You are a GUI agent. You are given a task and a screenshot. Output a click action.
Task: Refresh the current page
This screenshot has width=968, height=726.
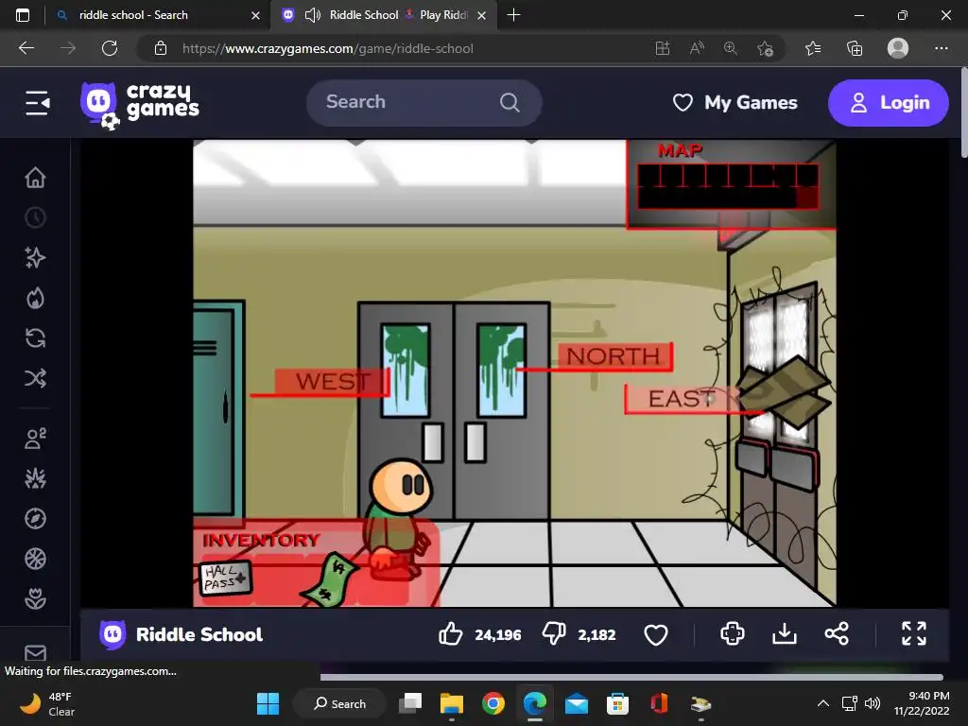click(110, 48)
